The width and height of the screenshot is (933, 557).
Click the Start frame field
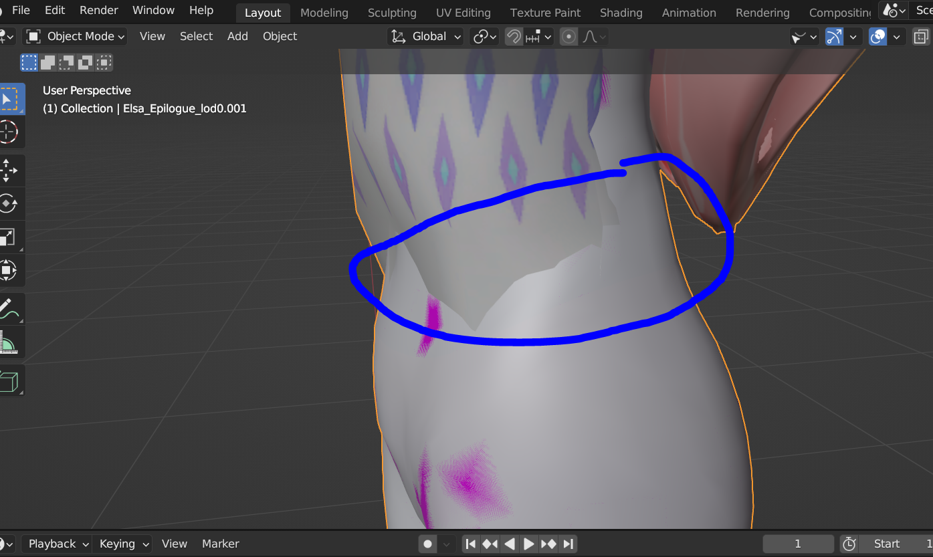click(x=897, y=544)
